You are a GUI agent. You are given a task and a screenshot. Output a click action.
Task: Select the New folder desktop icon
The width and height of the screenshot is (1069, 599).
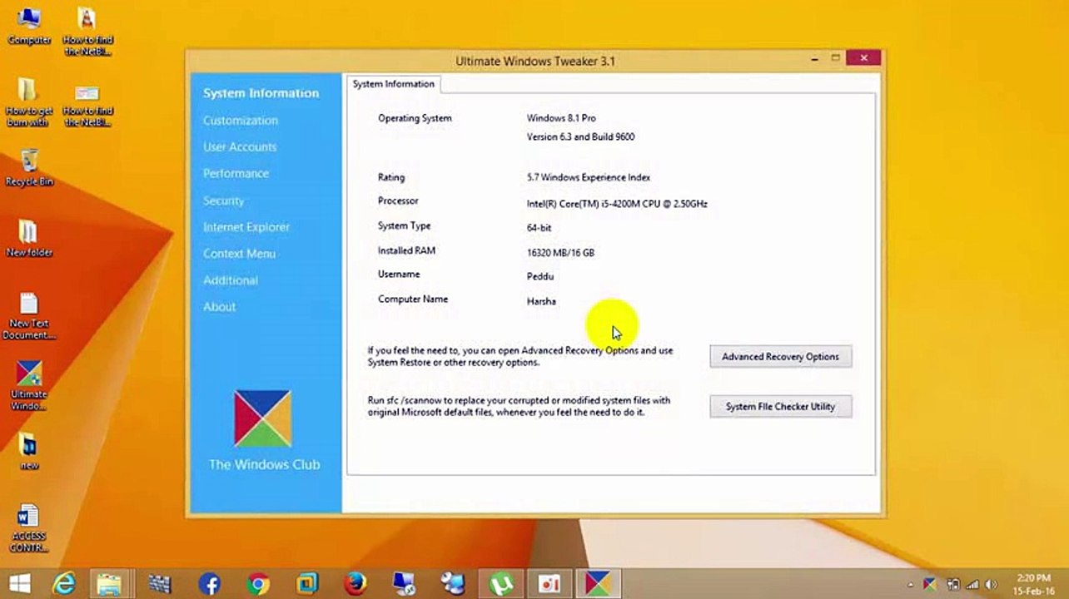pyautogui.click(x=29, y=238)
